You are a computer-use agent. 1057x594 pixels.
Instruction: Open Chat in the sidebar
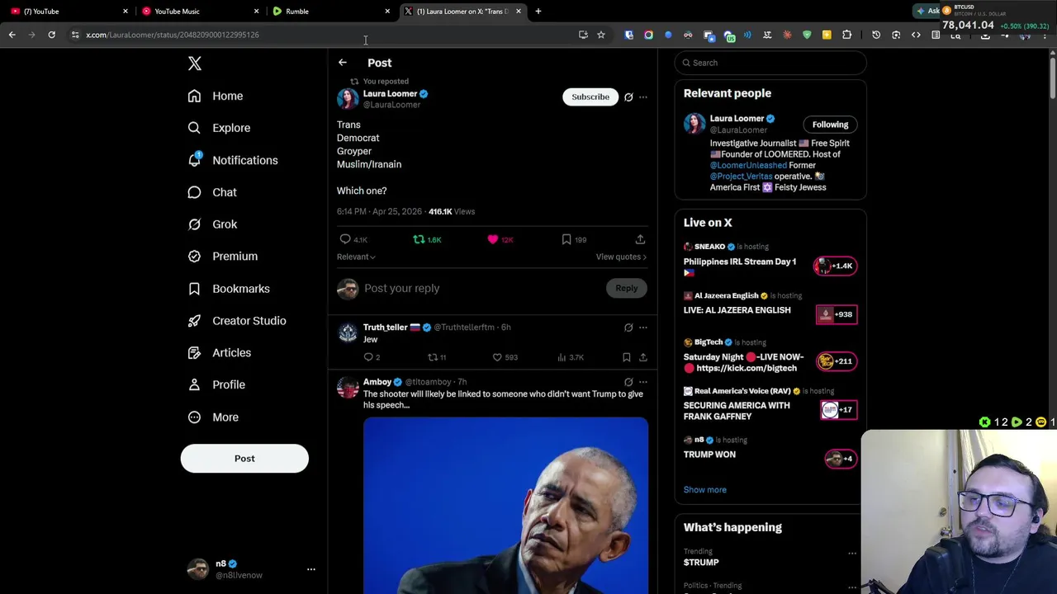point(212,192)
